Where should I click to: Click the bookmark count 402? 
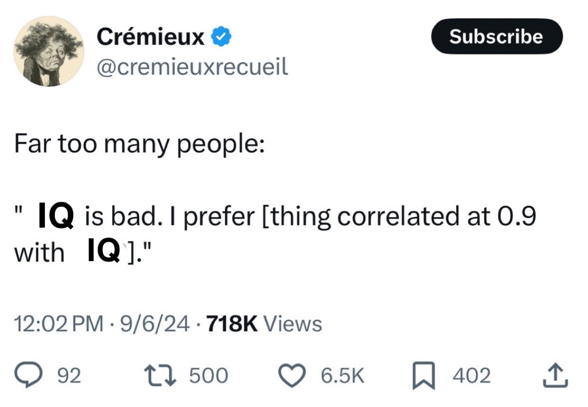pyautogui.click(x=472, y=376)
